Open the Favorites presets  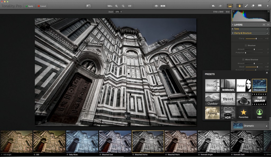243,114
